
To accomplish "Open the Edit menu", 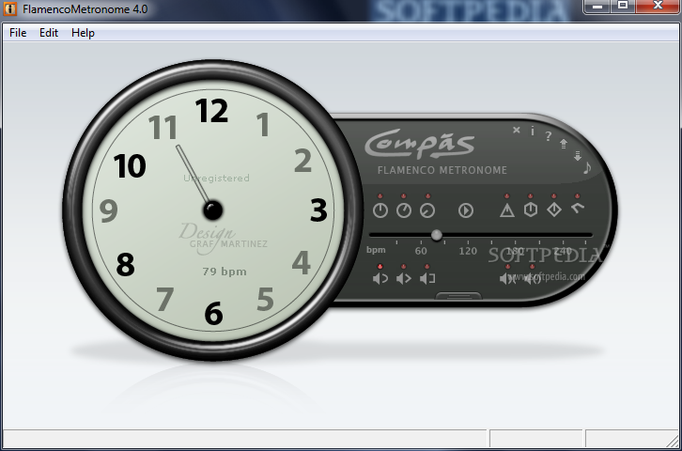I will pos(49,33).
